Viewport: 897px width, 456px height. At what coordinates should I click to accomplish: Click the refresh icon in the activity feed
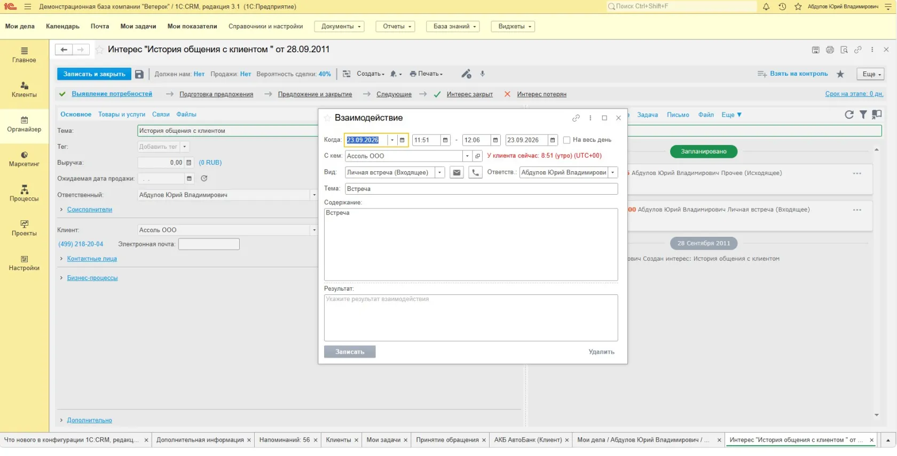849,115
